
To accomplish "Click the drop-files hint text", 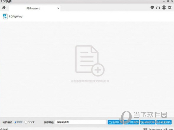I will click(x=90, y=81).
